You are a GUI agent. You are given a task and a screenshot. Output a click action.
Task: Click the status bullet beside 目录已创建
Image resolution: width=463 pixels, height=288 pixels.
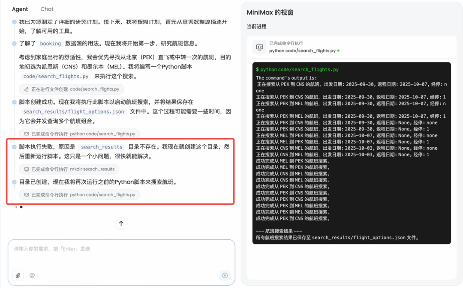pos(14,182)
